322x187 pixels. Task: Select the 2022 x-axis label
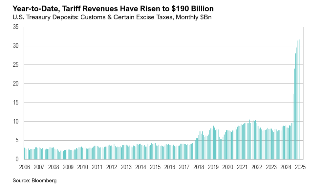pyautogui.click(x=256, y=167)
